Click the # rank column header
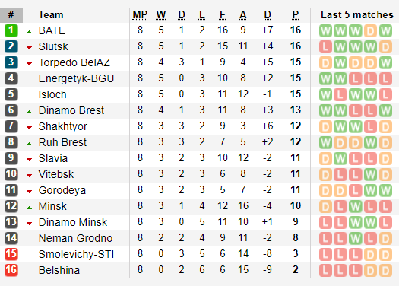Image resolution: width=399 pixels, height=286 pixels. tap(11, 15)
